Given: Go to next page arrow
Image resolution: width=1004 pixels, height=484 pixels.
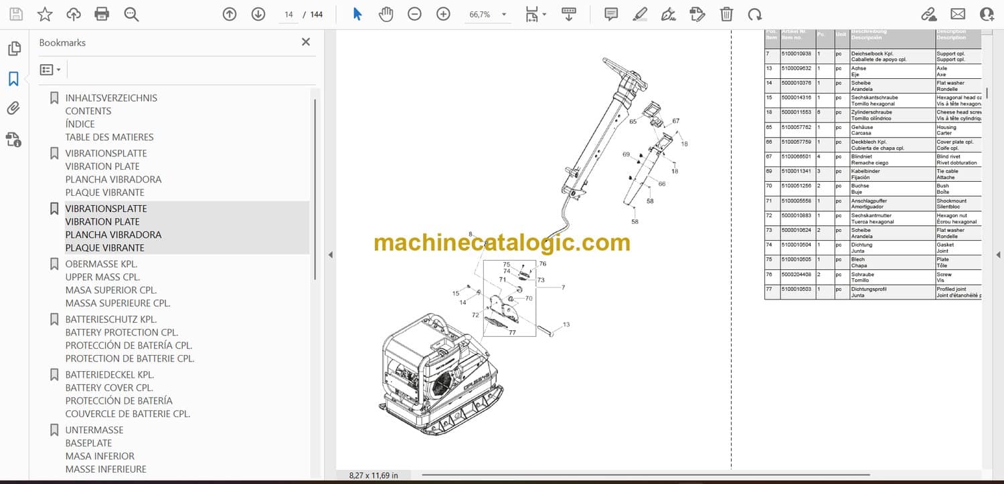Looking at the screenshot, I should pos(258,14).
